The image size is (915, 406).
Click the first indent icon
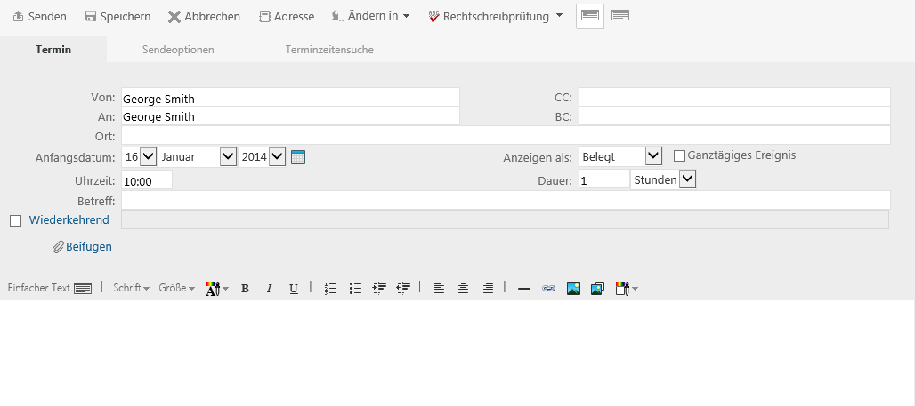click(x=379, y=288)
